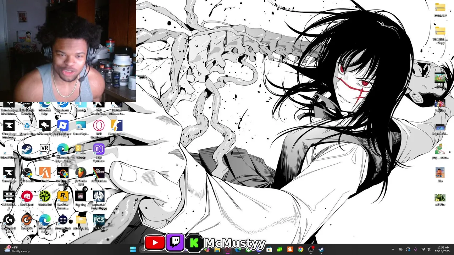The width and height of the screenshot is (454, 255).
Task: Open AMD Ryzen Master shortcut
Action: 63,176
